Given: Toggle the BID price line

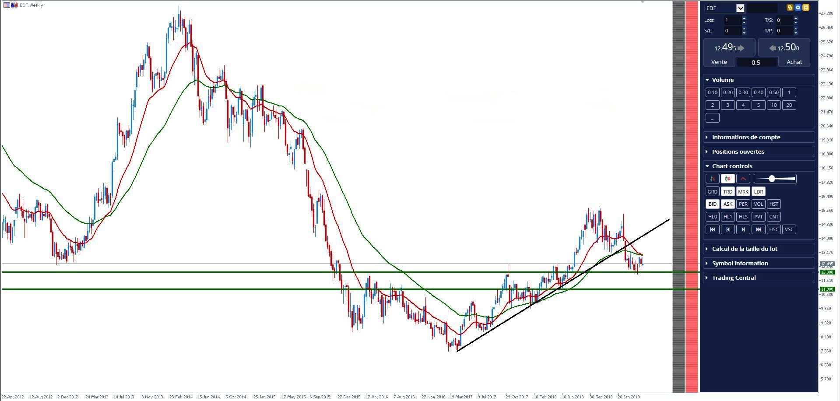Looking at the screenshot, I should pyautogui.click(x=712, y=204).
